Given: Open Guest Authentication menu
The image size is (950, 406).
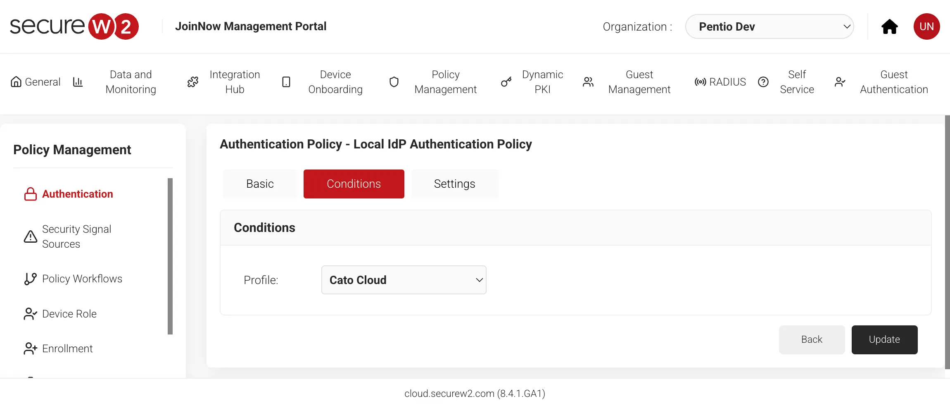Looking at the screenshot, I should (894, 82).
